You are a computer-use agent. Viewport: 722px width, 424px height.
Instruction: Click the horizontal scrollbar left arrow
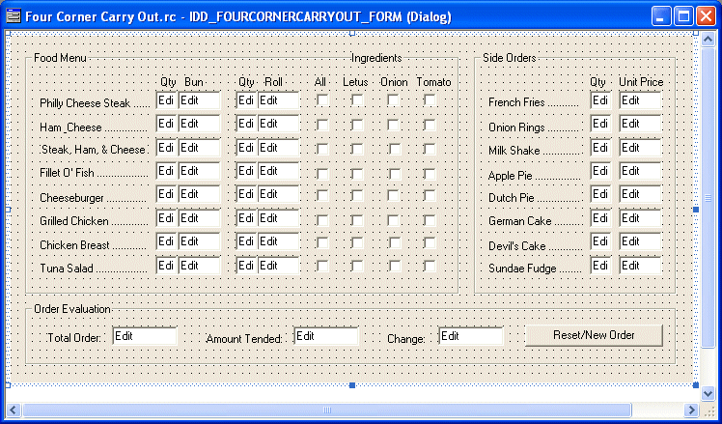(x=14, y=410)
